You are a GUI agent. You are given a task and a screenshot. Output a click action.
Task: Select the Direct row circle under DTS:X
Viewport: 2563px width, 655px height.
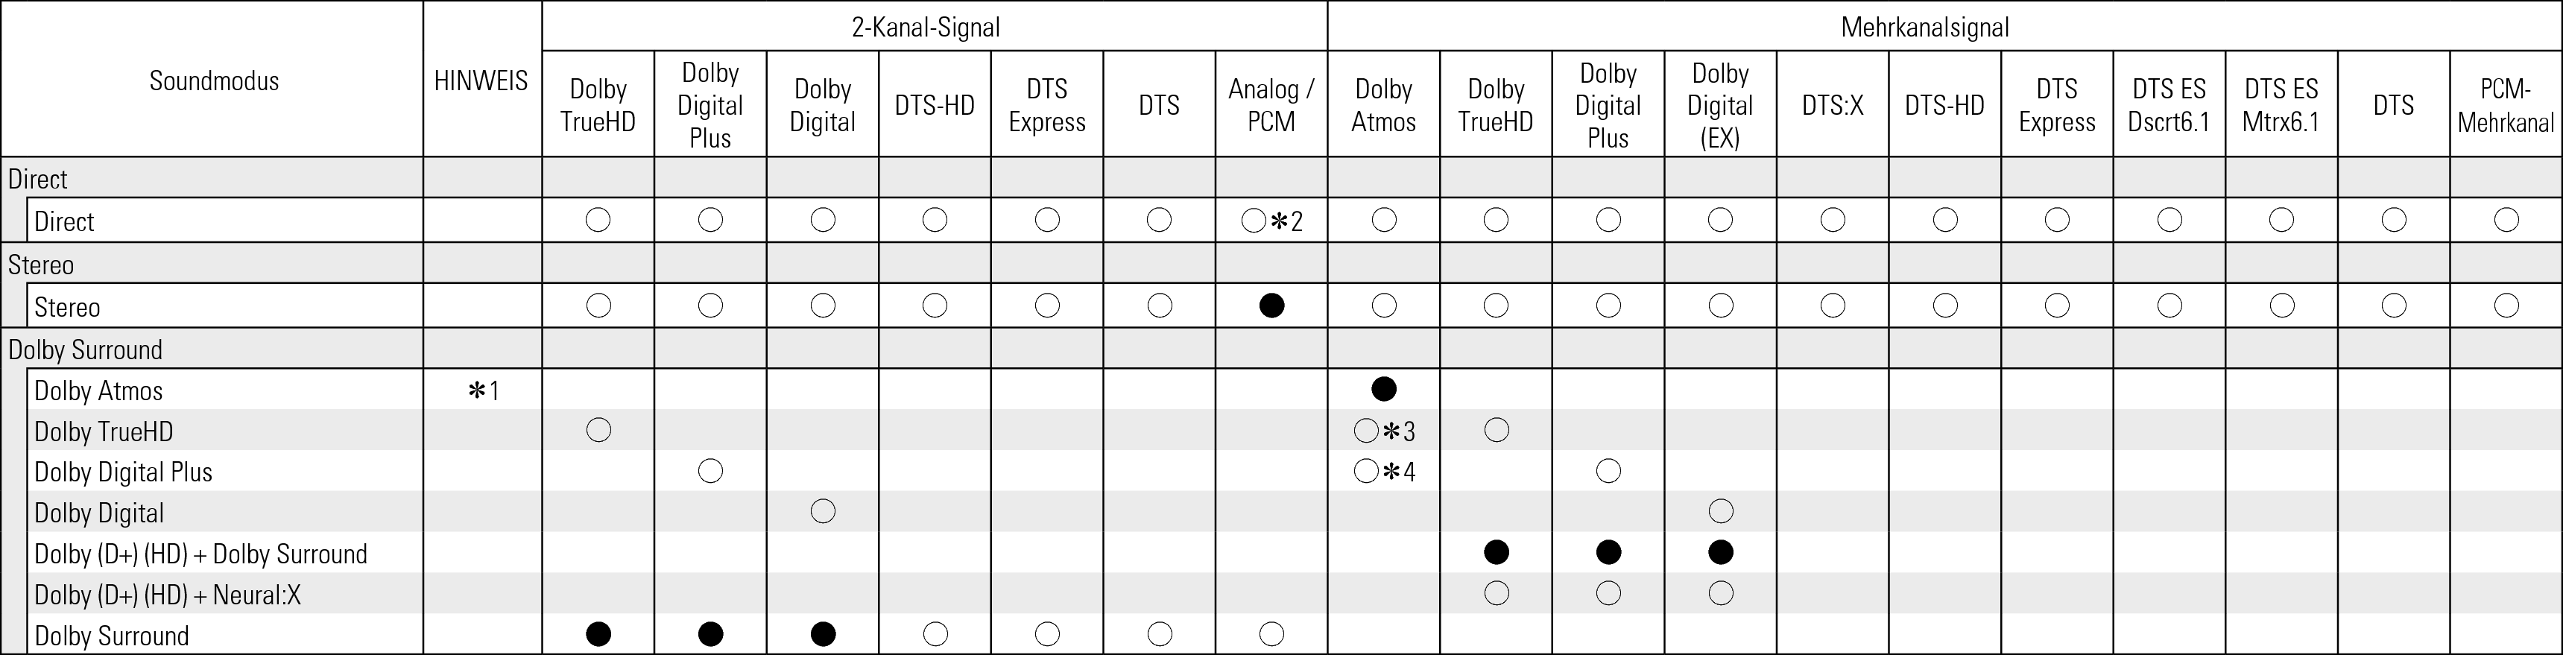[x=1832, y=220]
